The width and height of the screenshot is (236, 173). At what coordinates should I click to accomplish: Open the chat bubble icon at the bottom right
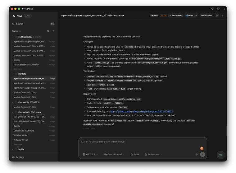click(x=221, y=155)
